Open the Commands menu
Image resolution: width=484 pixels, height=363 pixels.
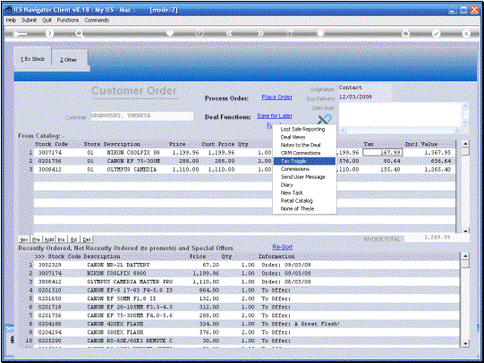(x=97, y=20)
